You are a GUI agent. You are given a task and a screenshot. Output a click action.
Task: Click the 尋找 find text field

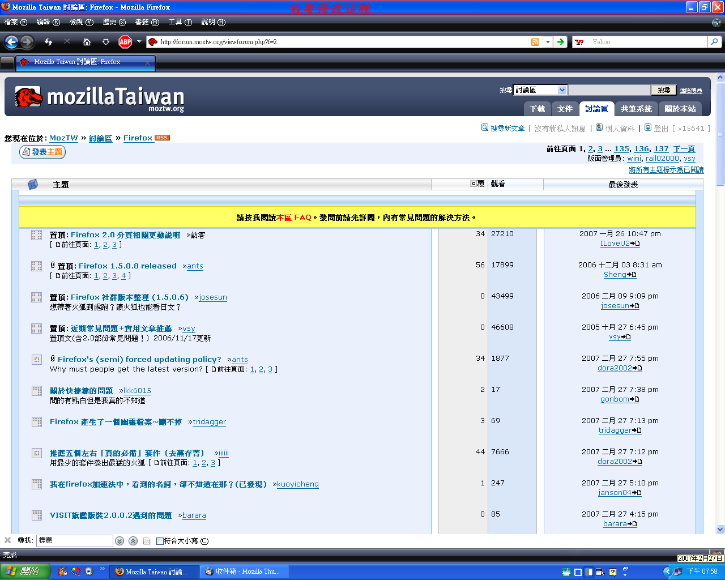point(75,541)
